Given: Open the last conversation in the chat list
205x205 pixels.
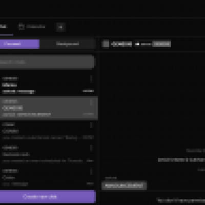Looking at the screenshot, I should point(48,177).
